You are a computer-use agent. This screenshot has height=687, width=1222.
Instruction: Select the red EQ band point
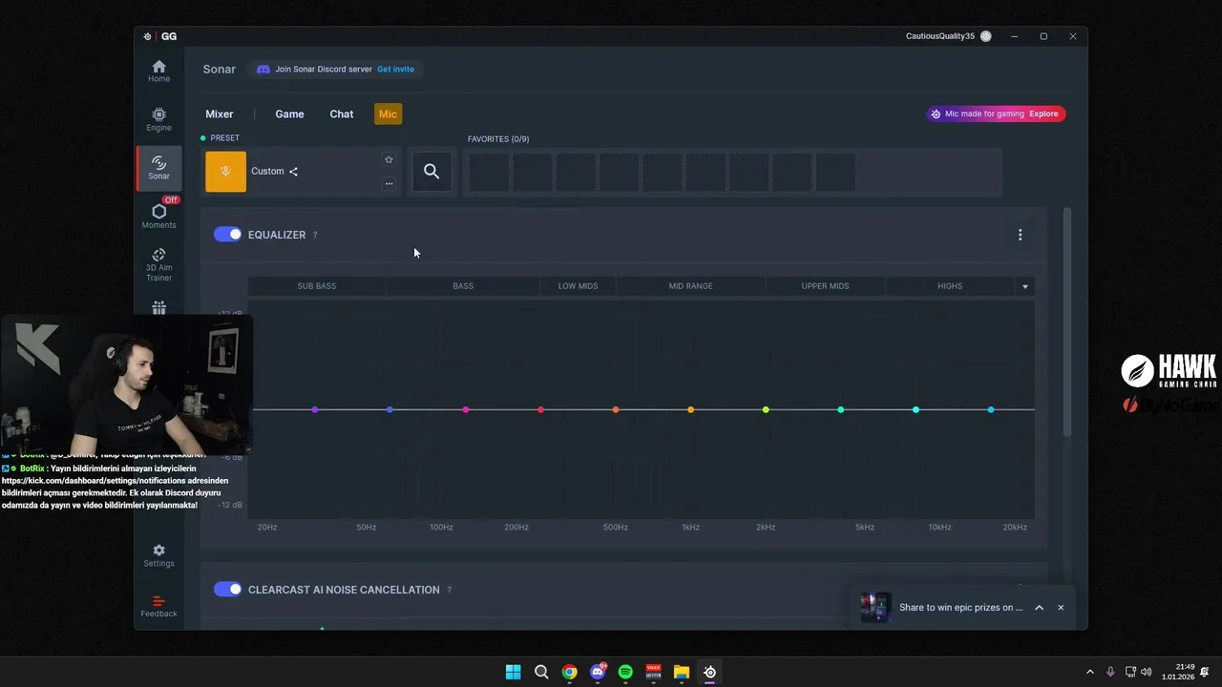540,409
